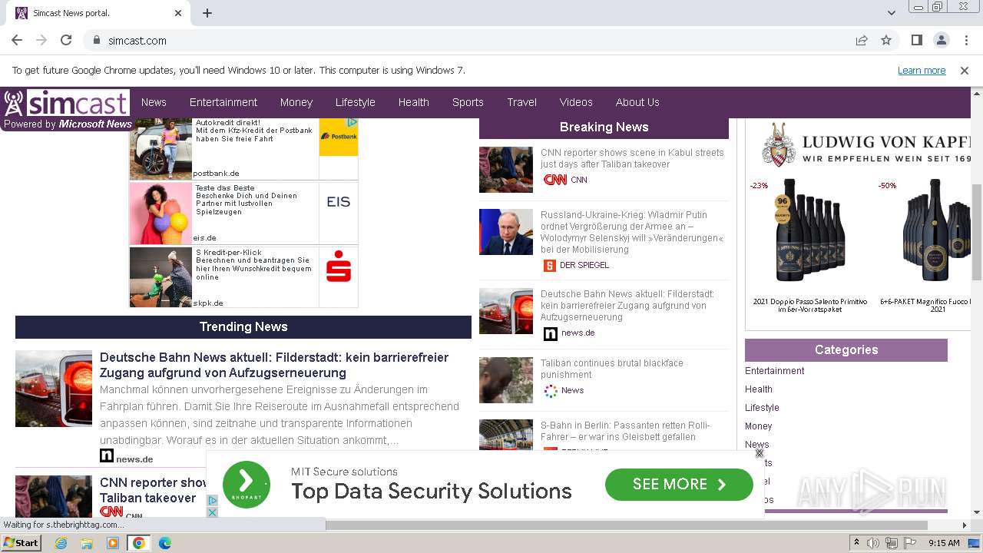Select Health in Categories list
This screenshot has width=983, height=553.
tap(759, 389)
